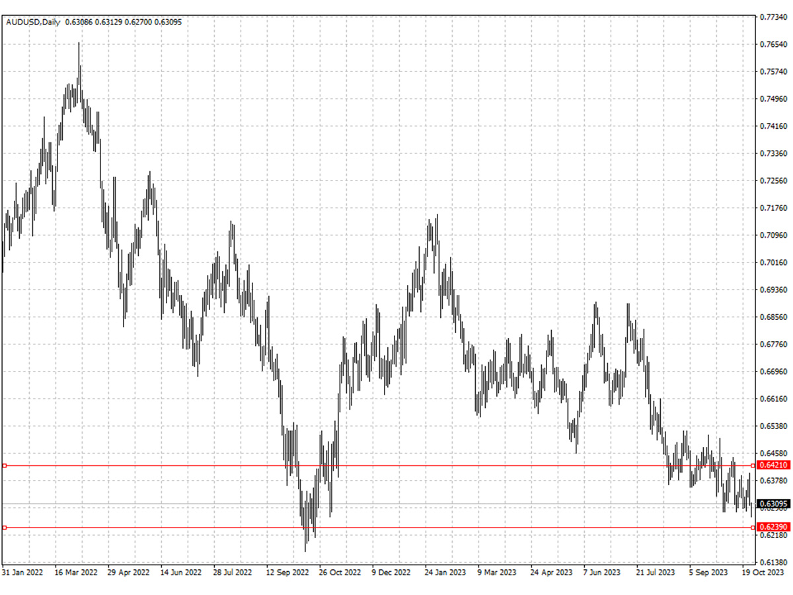Click the open value 0.63086 in header

pos(78,22)
